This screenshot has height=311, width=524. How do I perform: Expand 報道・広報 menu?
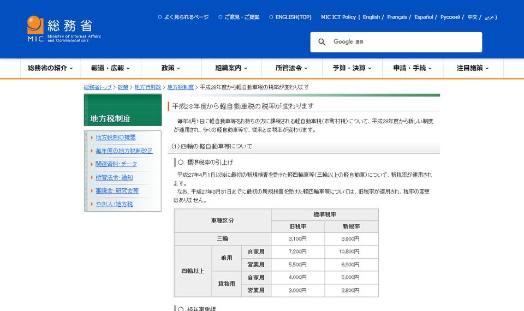[x=111, y=68]
